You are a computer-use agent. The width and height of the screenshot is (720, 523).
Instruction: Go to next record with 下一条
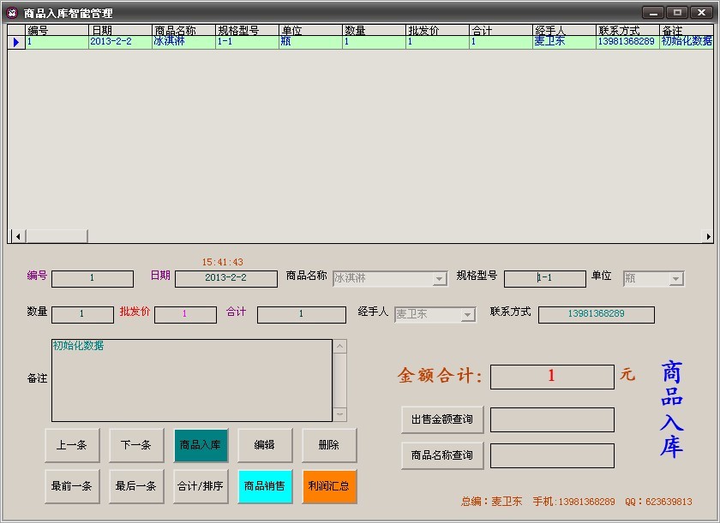click(x=136, y=445)
